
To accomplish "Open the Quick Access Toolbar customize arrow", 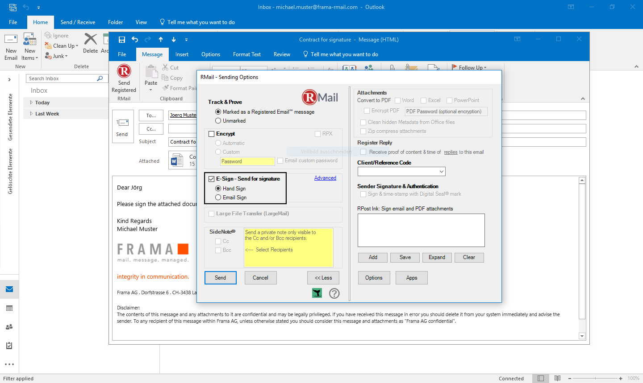I will (186, 40).
